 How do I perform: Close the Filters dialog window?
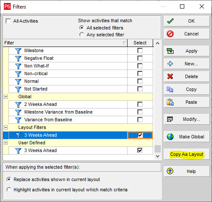(202, 6)
